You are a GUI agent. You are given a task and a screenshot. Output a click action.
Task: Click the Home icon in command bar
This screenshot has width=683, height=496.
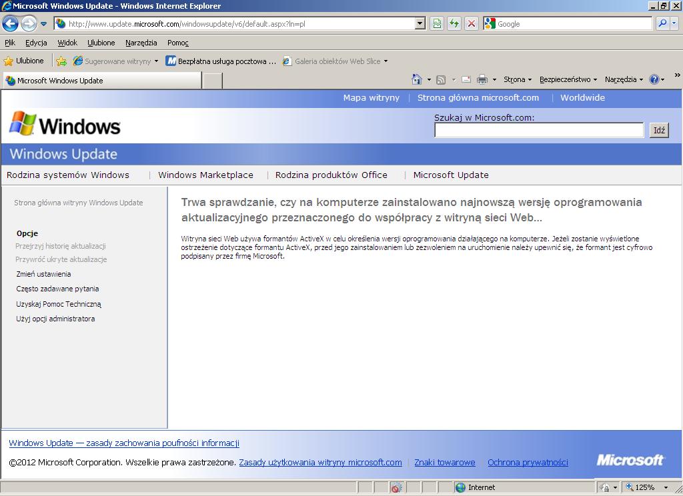point(417,79)
